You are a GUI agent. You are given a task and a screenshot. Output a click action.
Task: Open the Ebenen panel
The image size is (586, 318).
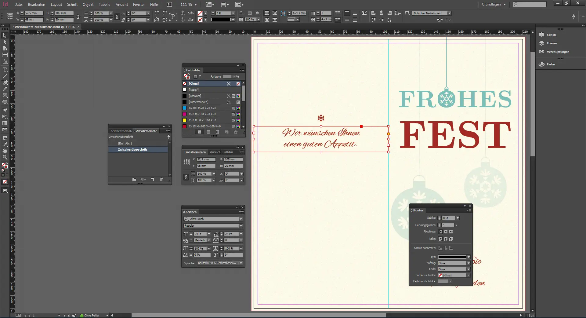pyautogui.click(x=552, y=43)
